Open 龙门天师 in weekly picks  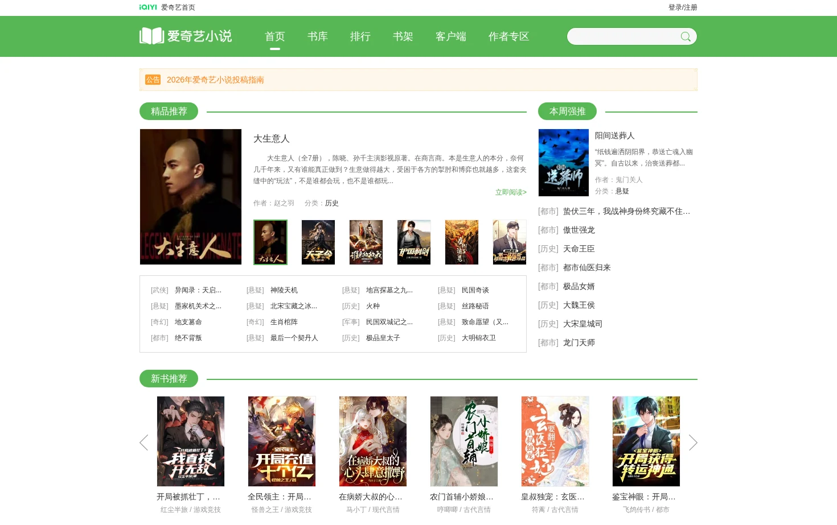579,342
